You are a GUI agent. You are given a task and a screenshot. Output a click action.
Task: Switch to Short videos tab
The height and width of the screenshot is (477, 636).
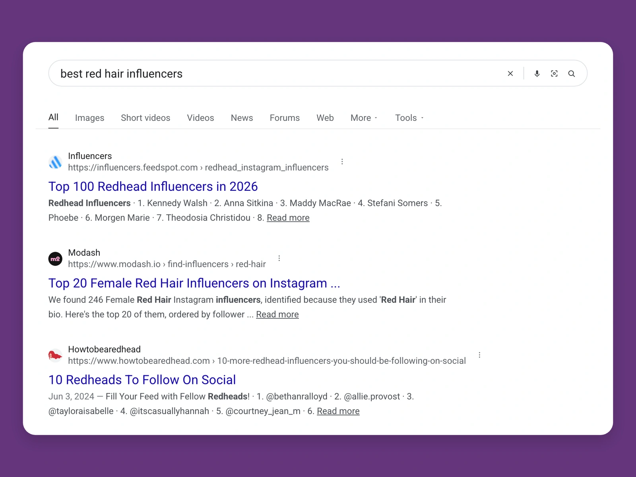(145, 118)
